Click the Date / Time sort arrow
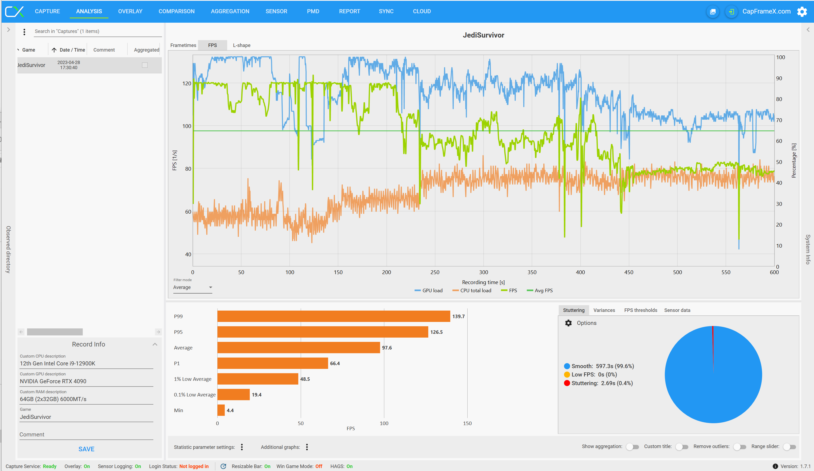Screen dimensions: 814x471 tap(54, 50)
